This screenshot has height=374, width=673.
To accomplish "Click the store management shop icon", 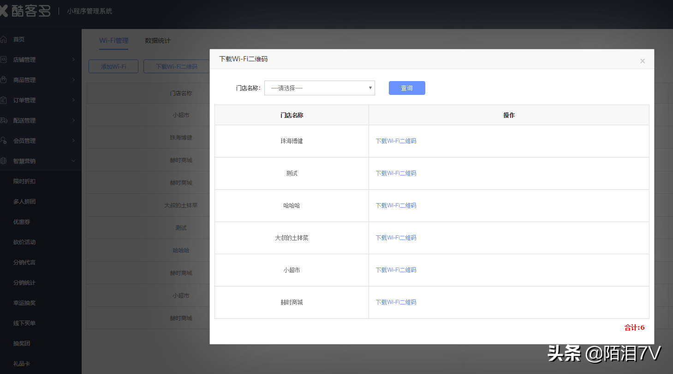I will [x=3, y=59].
